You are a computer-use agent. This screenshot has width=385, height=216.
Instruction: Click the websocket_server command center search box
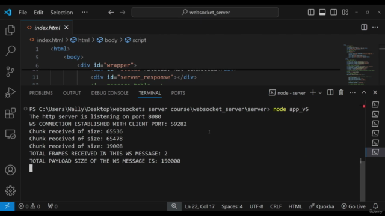[x=205, y=12]
